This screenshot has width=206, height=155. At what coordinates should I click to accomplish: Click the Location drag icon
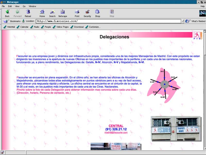pos(23,21)
